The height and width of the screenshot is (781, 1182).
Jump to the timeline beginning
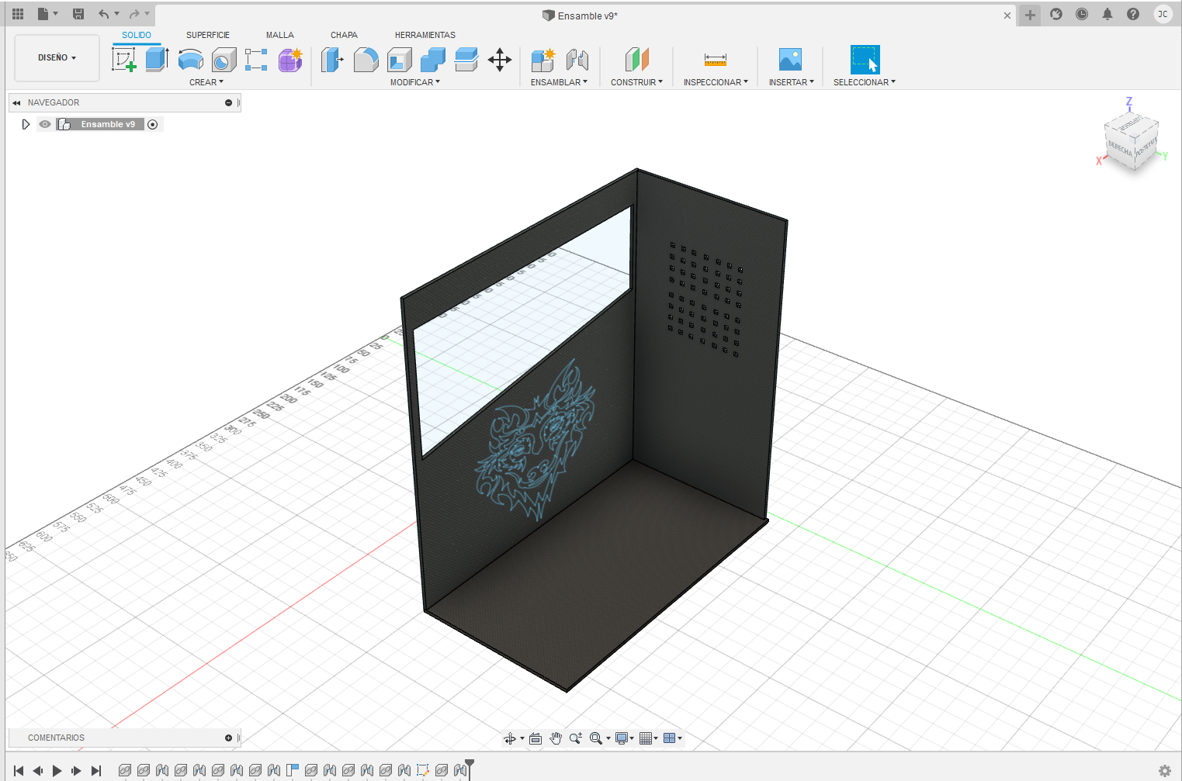19,771
